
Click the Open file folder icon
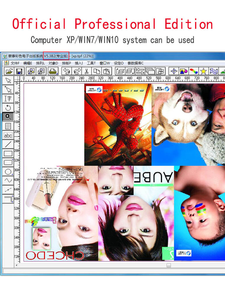pyautogui.click(x=9, y=71)
